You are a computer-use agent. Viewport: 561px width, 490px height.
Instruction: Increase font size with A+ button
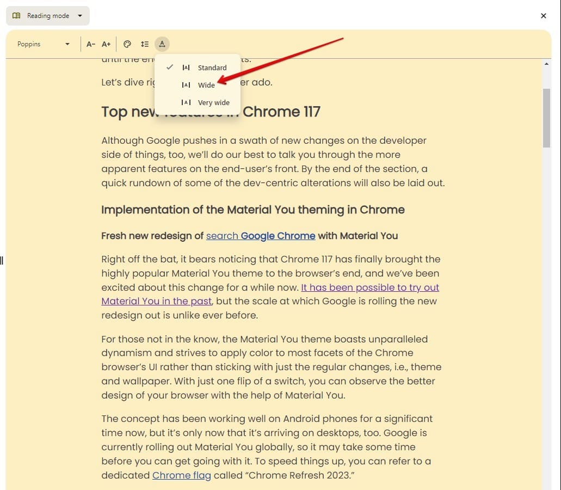[106, 44]
